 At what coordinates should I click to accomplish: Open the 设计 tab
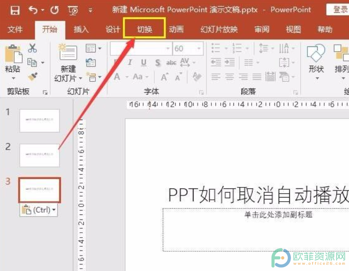[113, 29]
